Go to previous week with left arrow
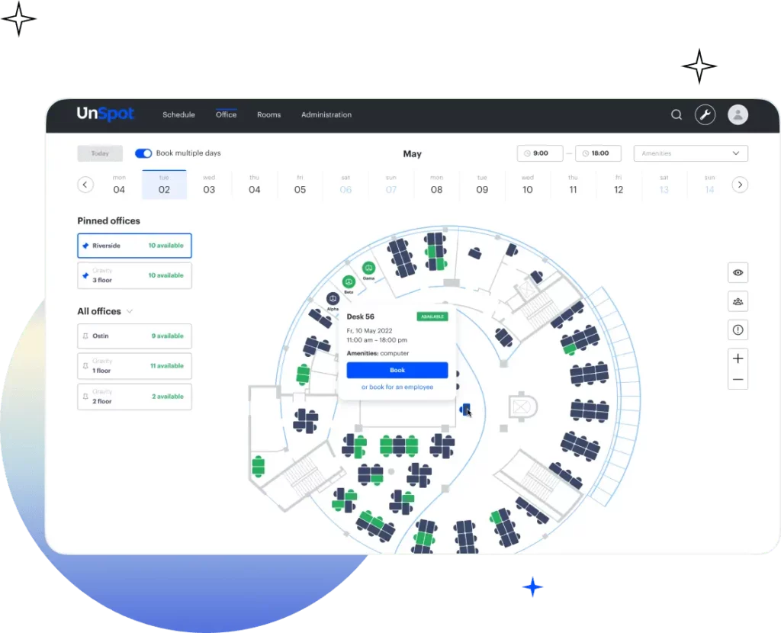This screenshot has width=781, height=633. (x=85, y=185)
